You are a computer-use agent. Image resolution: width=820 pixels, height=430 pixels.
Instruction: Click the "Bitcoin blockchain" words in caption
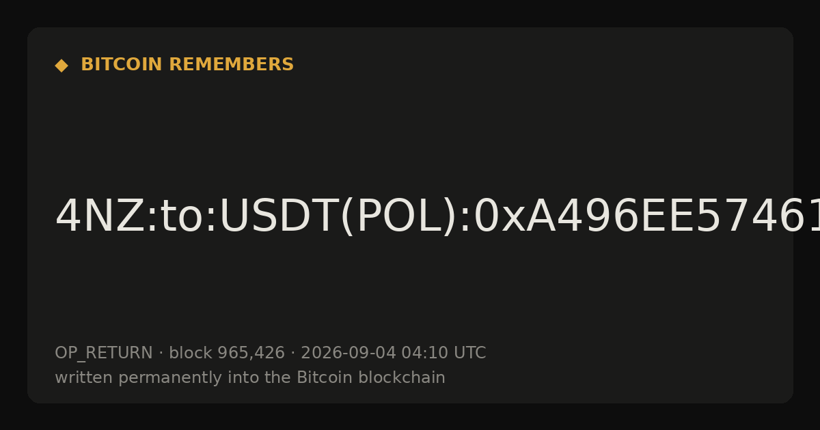371,377
